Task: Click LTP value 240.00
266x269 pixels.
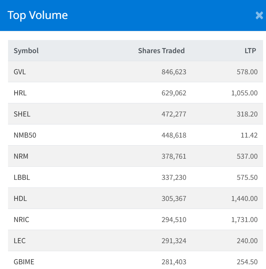Action: coord(247,241)
